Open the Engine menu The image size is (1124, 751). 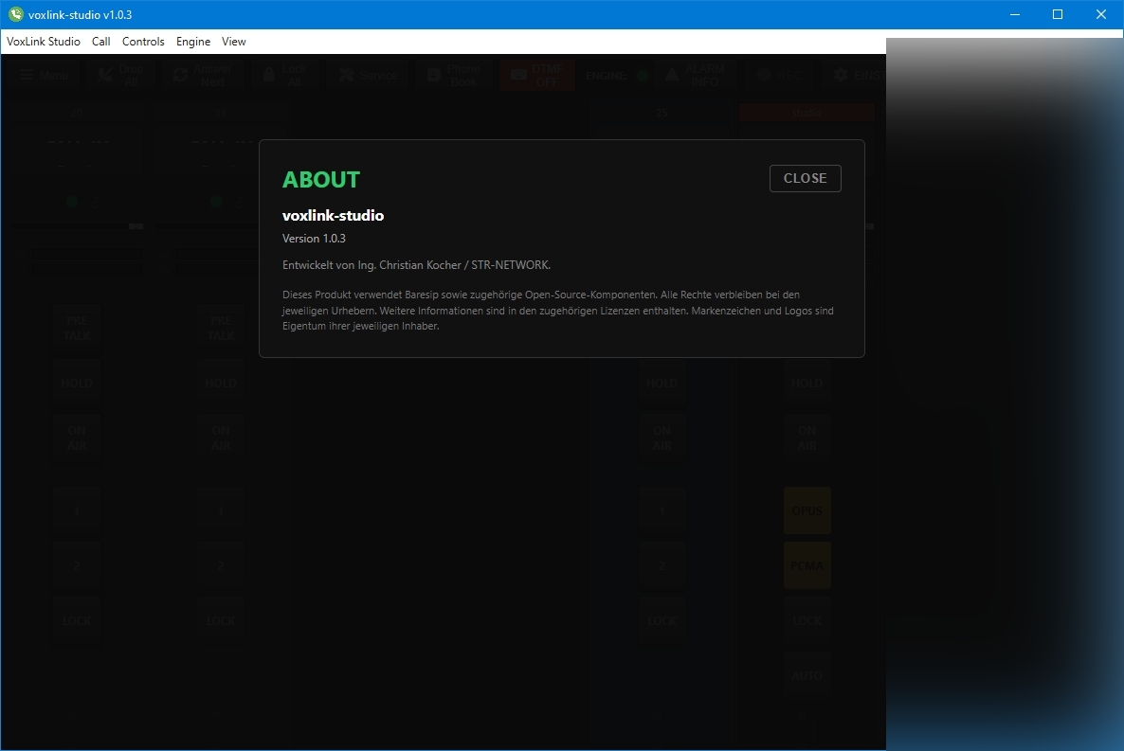[193, 42]
